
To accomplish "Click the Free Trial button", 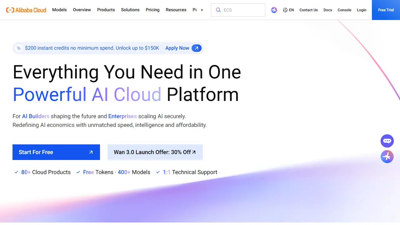I will [386, 10].
